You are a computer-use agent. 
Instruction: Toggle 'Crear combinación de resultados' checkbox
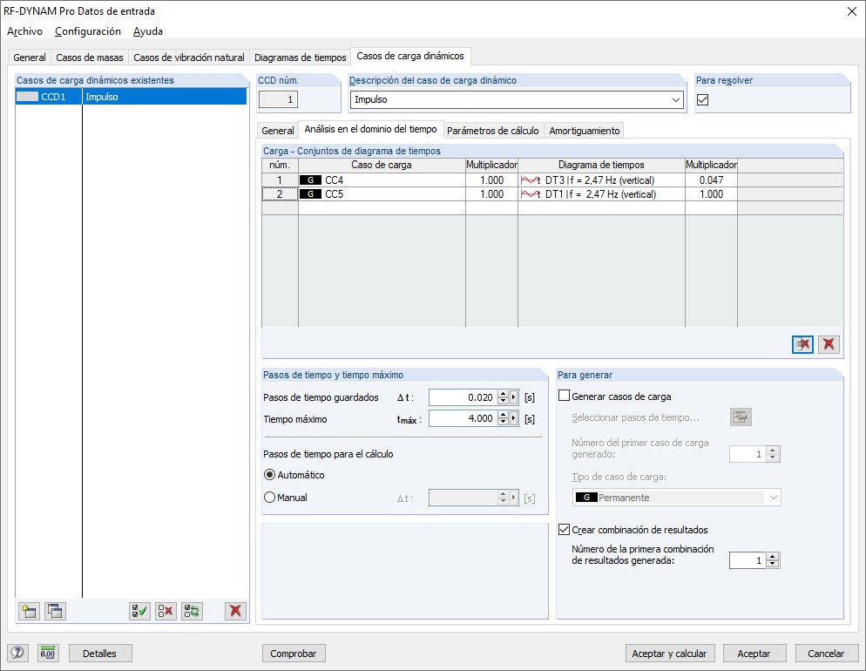pos(564,530)
